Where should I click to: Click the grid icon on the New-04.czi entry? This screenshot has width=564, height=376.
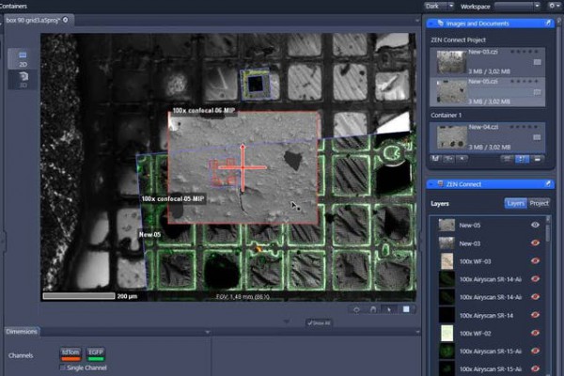537,137
